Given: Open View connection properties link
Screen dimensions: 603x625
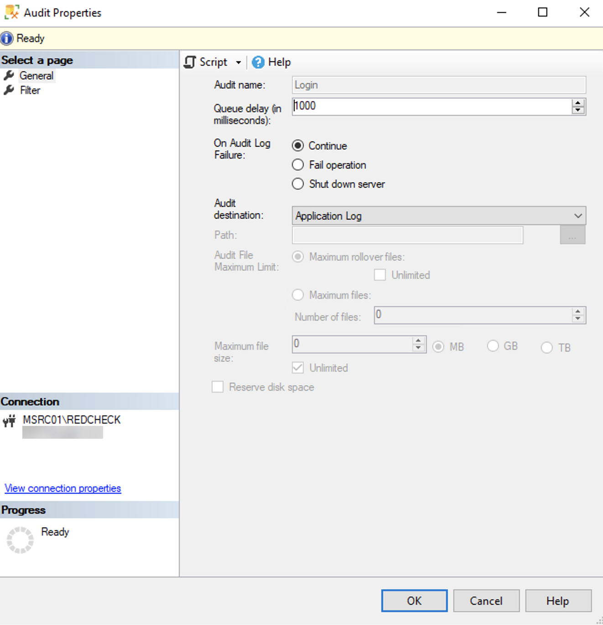Looking at the screenshot, I should click(62, 488).
